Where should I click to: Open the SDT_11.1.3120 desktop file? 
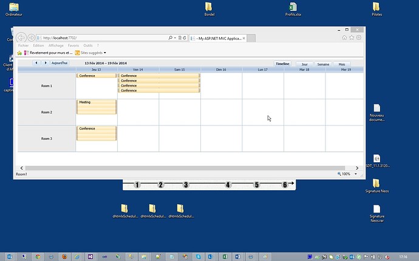(376, 160)
